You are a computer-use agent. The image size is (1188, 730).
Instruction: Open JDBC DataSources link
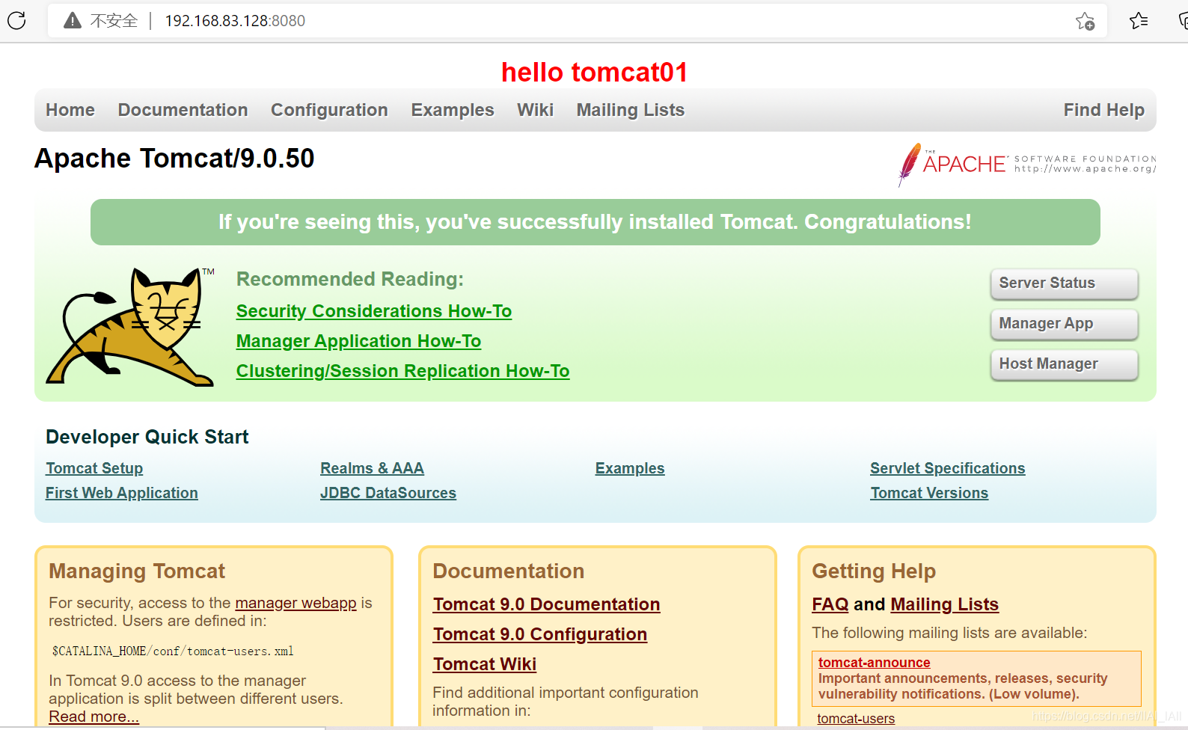point(388,493)
